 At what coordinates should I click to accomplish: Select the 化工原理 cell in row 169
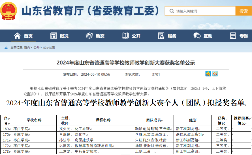point(82,129)
